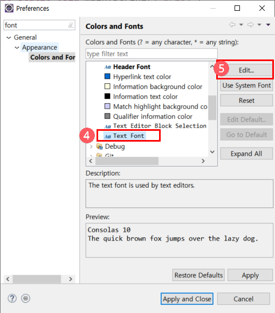The height and width of the screenshot is (313, 275).
Task: Open the forward history dropdown arrow
Action: click(x=259, y=25)
